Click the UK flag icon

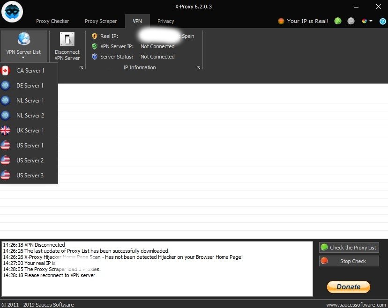5,131
